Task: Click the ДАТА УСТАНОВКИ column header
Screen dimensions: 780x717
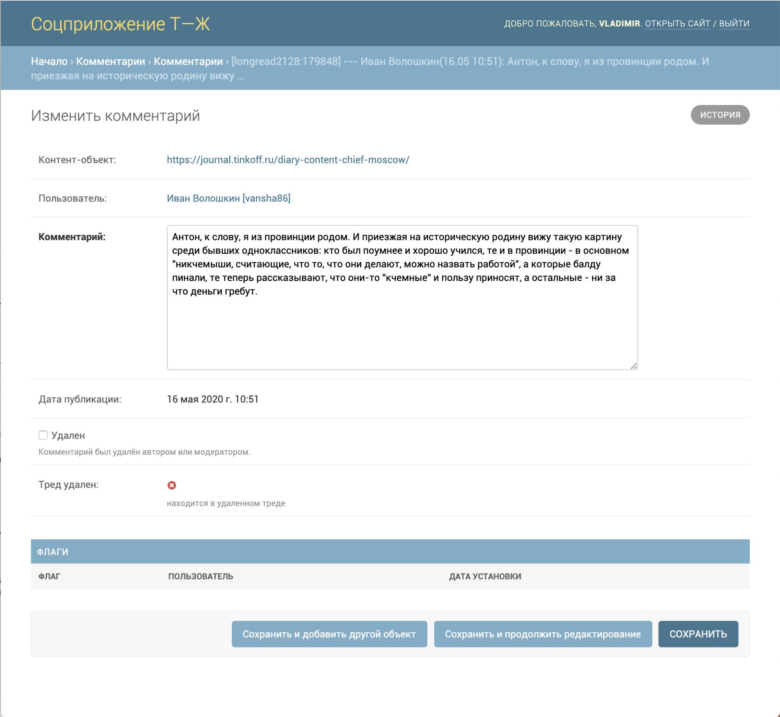Action: [x=485, y=576]
